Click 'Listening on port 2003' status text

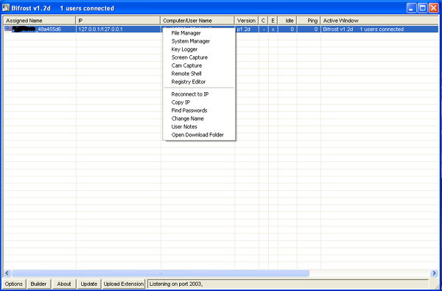tap(176, 284)
